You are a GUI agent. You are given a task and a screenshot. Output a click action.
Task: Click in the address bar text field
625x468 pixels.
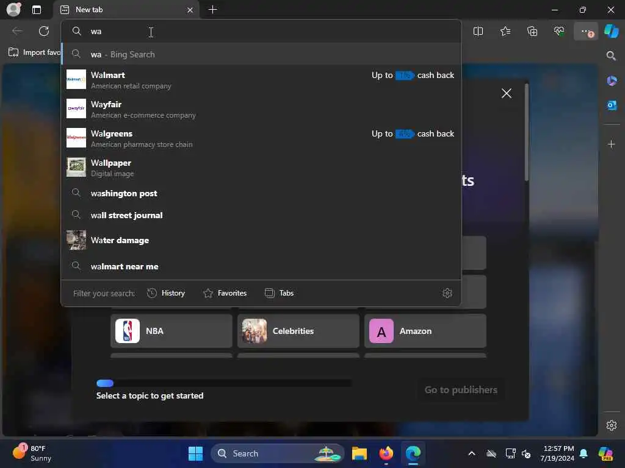[x=261, y=32]
